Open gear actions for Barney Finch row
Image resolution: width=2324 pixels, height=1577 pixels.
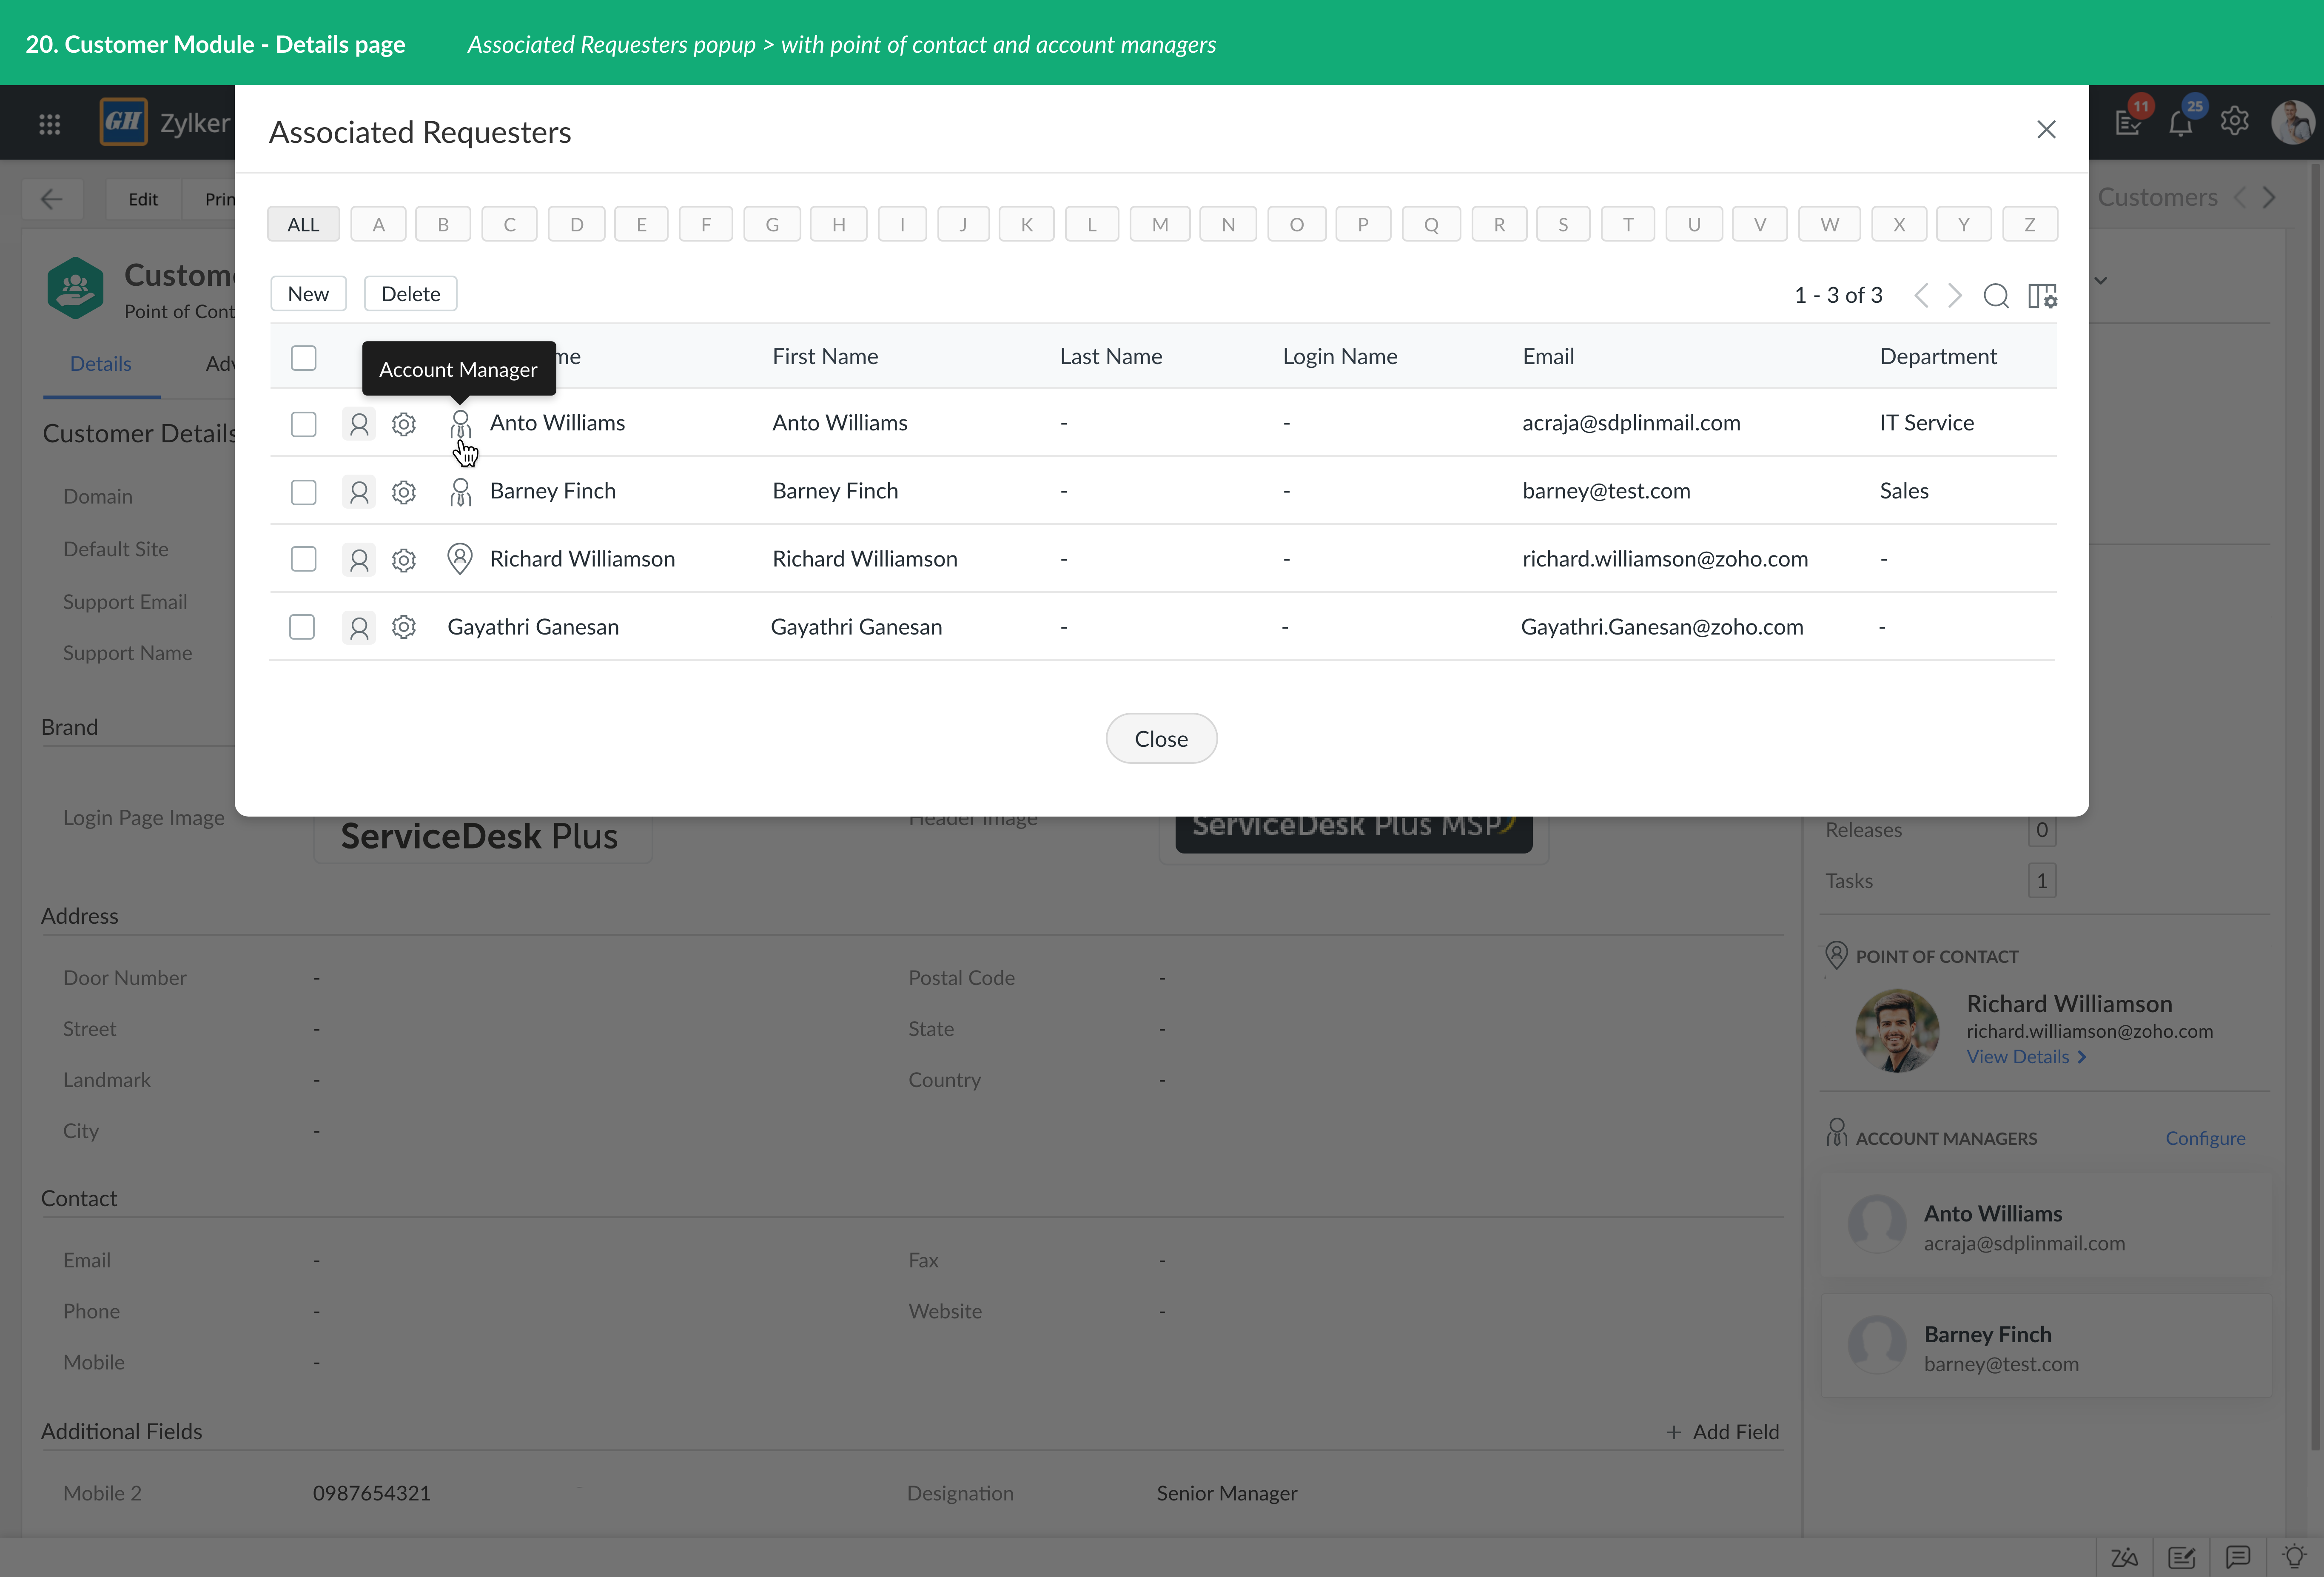tap(404, 492)
